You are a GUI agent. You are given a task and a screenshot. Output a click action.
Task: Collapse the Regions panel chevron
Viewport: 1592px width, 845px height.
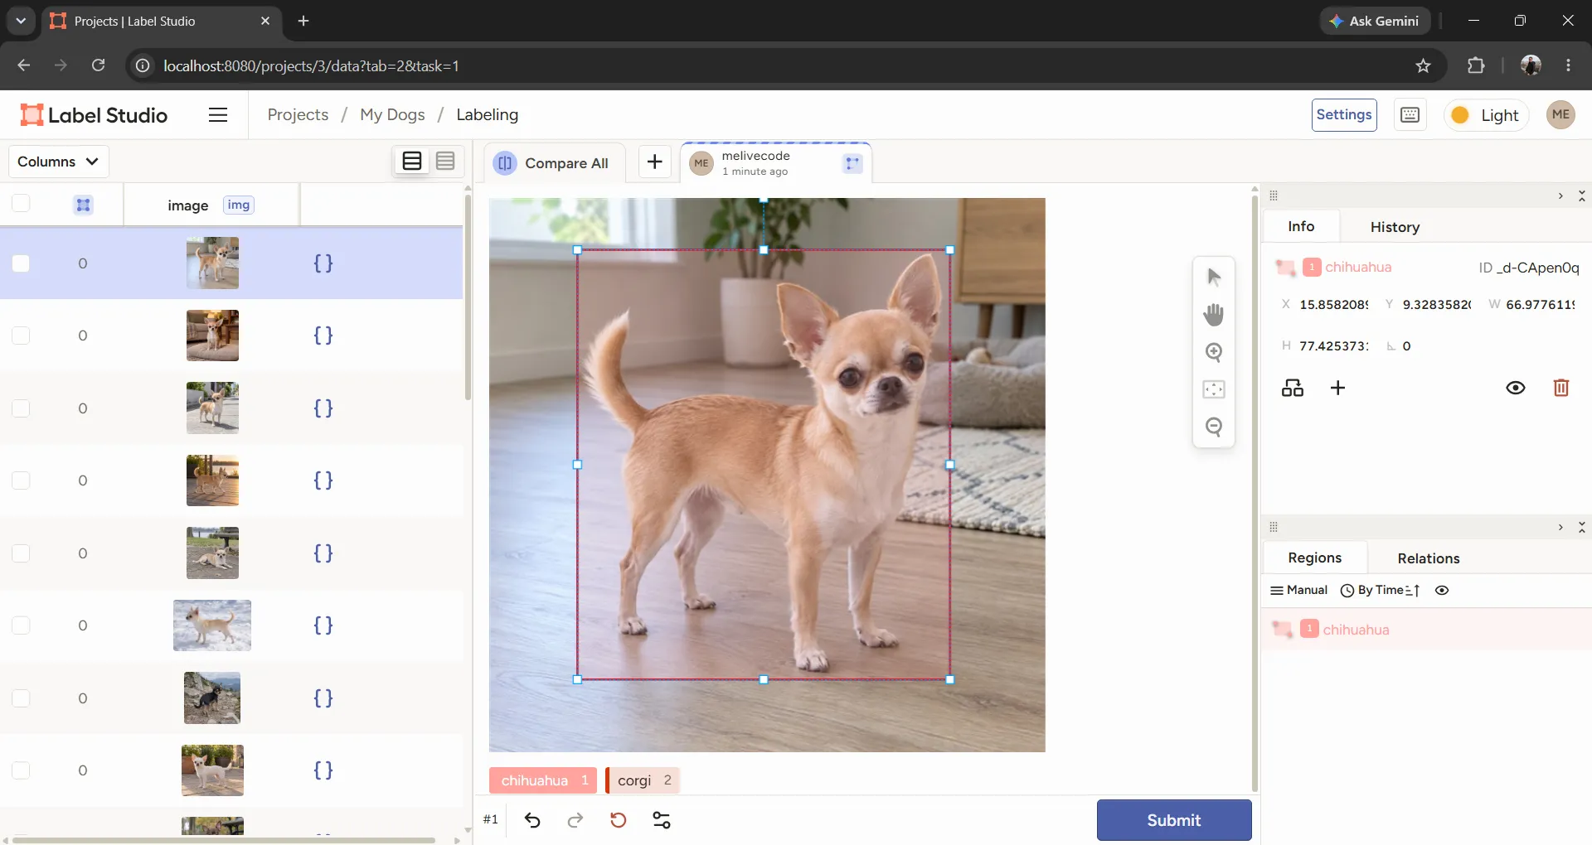(1560, 528)
